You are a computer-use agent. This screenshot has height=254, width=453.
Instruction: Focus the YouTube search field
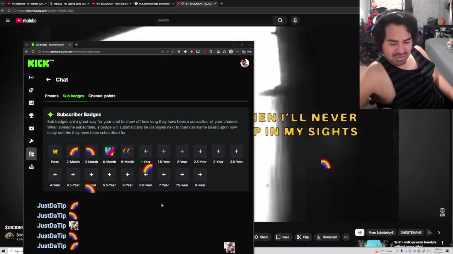coord(213,20)
